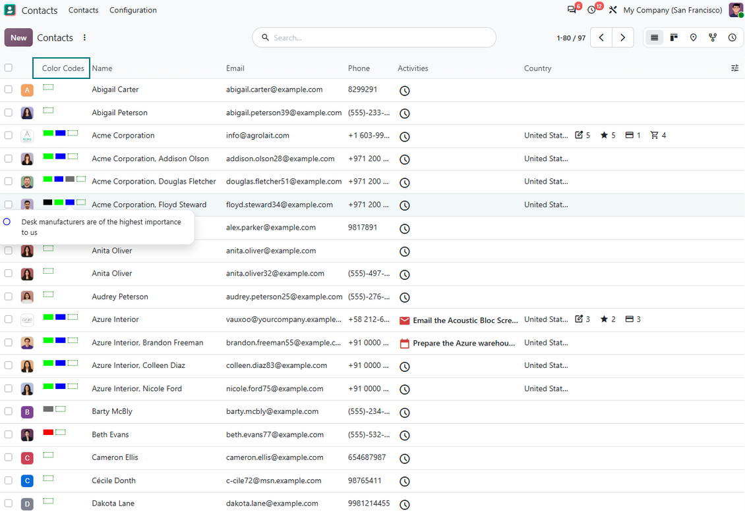This screenshot has width=745, height=512.
Task: Click the 1-80 / 97 pager counter
Action: [x=571, y=38]
